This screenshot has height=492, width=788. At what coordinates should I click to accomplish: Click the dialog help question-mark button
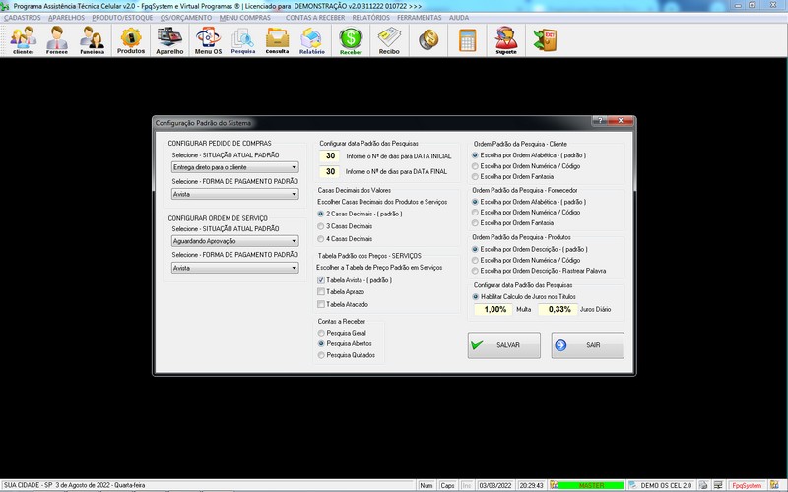(x=599, y=120)
